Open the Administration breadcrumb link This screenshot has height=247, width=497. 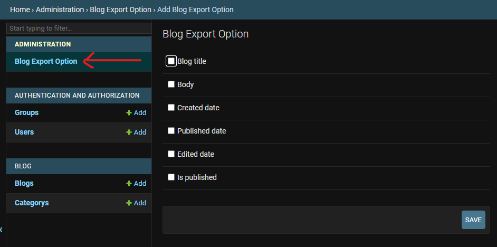[x=60, y=9]
